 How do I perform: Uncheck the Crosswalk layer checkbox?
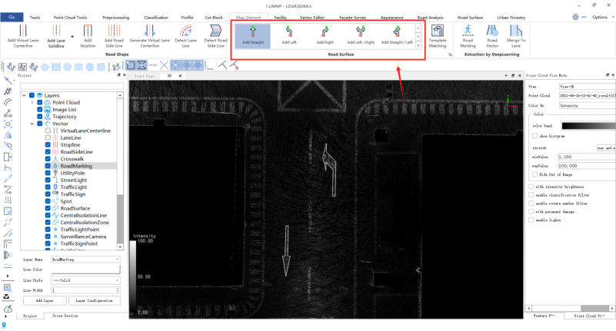tap(48, 159)
